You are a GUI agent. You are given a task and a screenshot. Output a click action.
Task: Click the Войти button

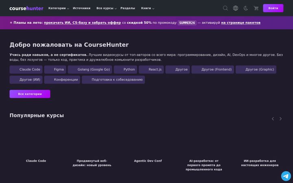click(273, 8)
